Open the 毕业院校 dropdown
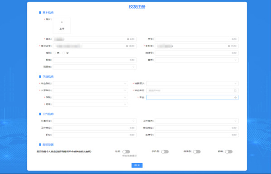The image size is (271, 174). (x=90, y=84)
